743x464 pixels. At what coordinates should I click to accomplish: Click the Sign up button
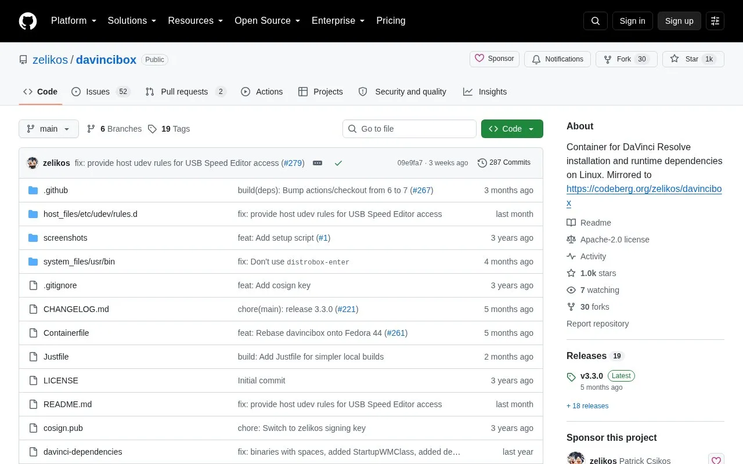[679, 21]
